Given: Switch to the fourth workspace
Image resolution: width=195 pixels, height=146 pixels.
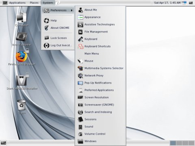Looking at the screenshot, I should click(x=191, y=143).
